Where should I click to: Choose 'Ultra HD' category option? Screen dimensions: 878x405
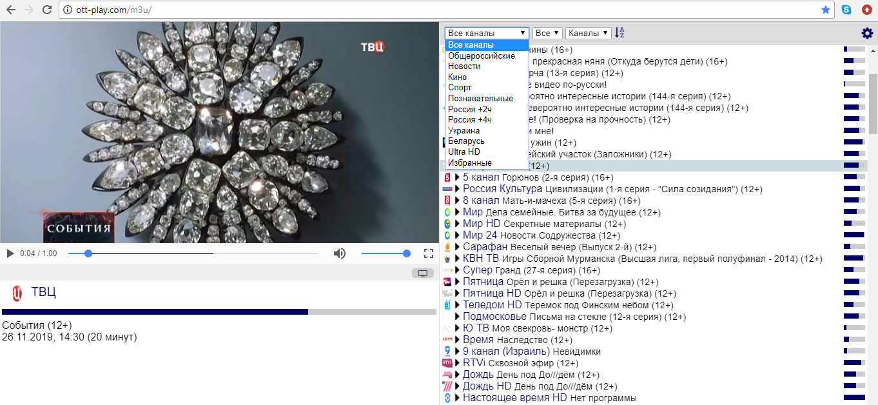[x=464, y=152]
